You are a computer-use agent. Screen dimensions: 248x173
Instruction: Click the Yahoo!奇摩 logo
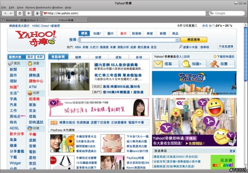pos(36,38)
